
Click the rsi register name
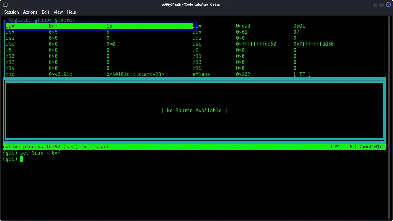[10, 38]
